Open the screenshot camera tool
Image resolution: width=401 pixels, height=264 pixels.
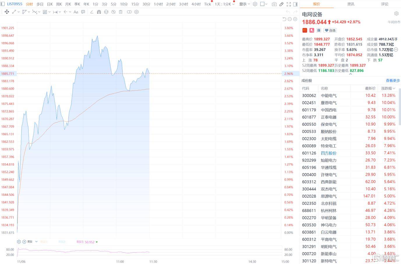coord(274,4)
